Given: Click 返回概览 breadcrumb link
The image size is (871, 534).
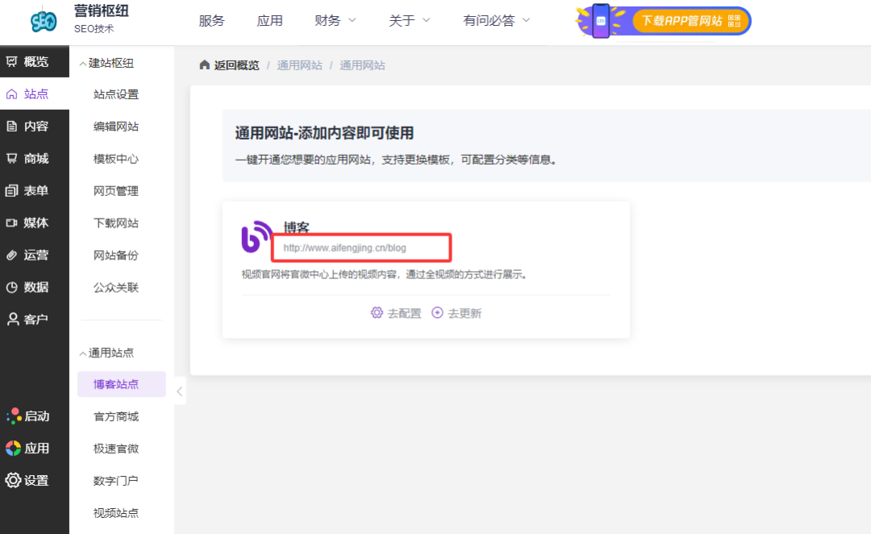Looking at the screenshot, I should tap(236, 65).
